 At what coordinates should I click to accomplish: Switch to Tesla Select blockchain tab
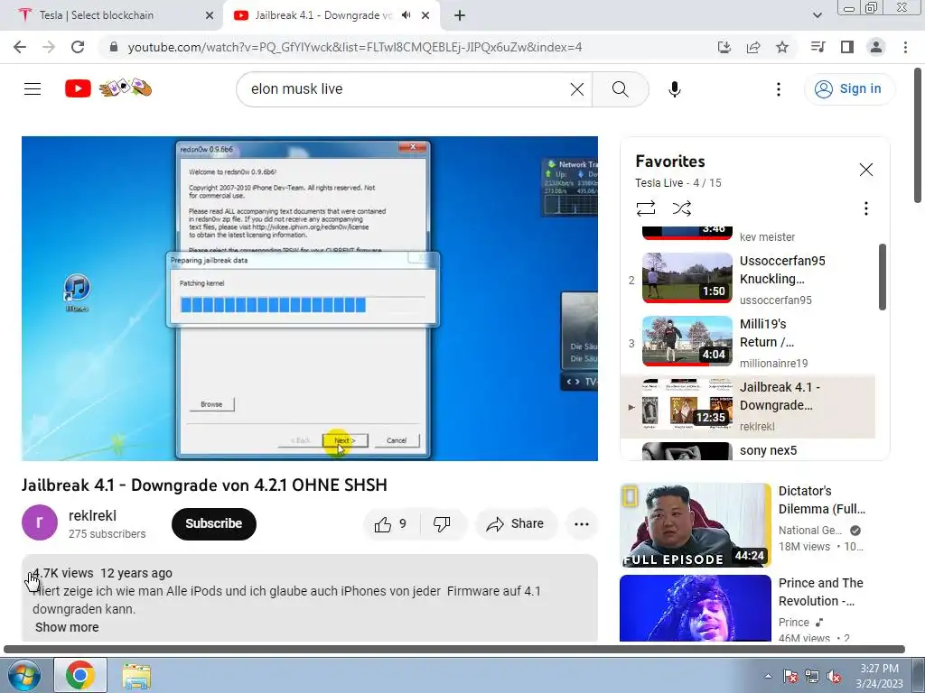click(x=113, y=15)
